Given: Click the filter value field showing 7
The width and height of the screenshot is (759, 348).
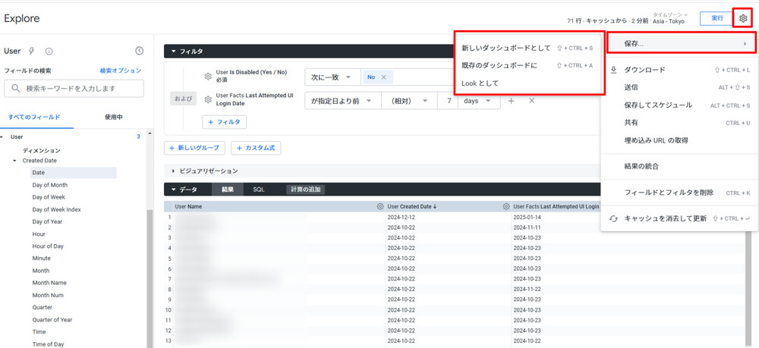Looking at the screenshot, I should point(448,101).
